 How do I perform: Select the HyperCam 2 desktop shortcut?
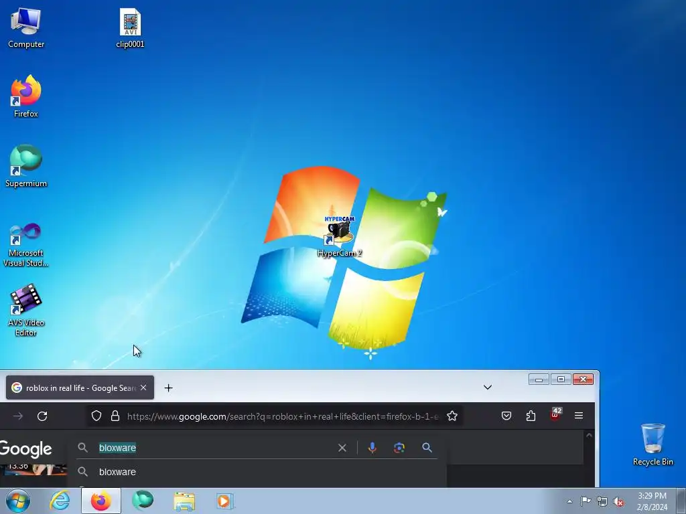(x=340, y=236)
